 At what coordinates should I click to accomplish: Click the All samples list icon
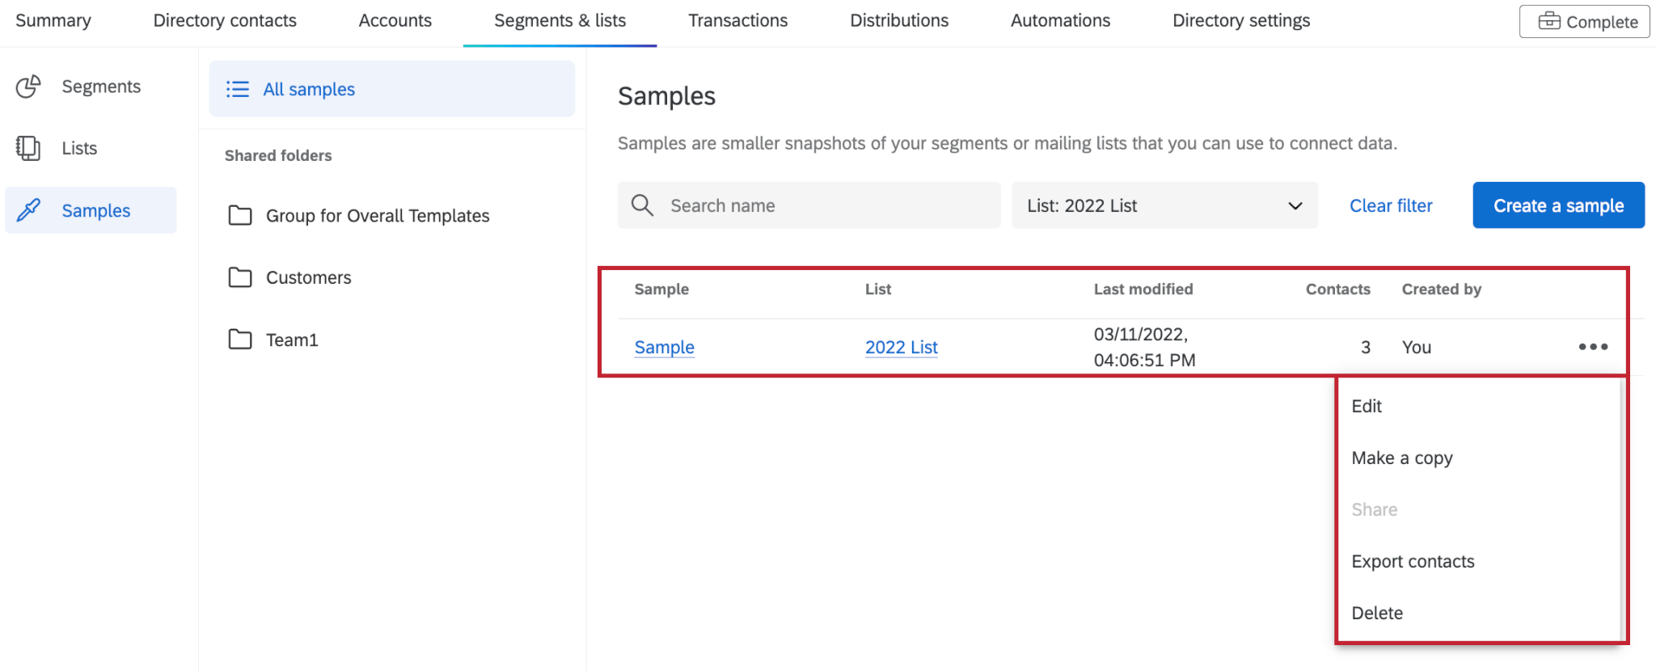237,89
